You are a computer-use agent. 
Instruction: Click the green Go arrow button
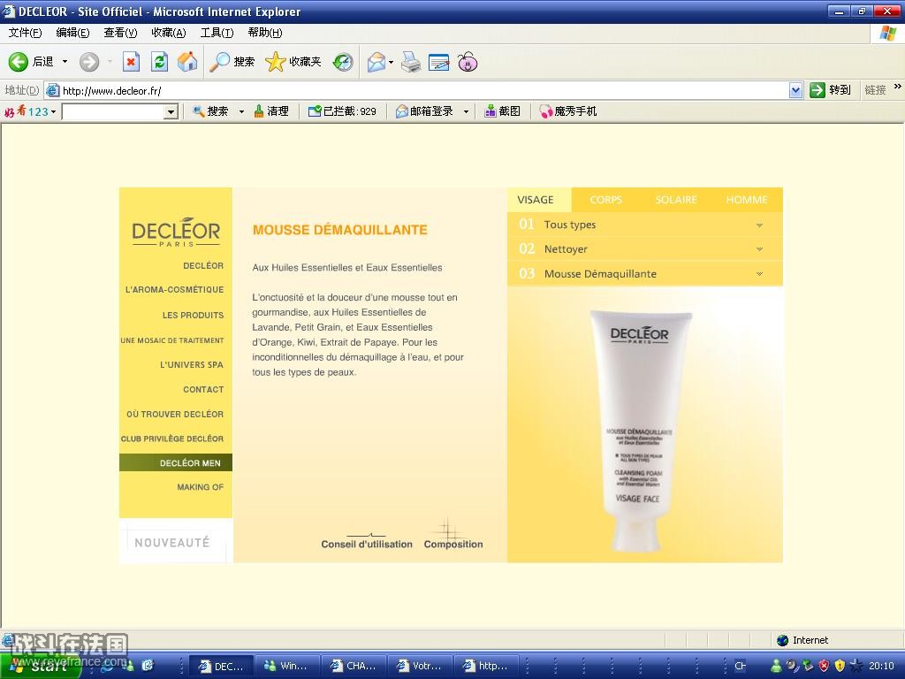tap(818, 90)
